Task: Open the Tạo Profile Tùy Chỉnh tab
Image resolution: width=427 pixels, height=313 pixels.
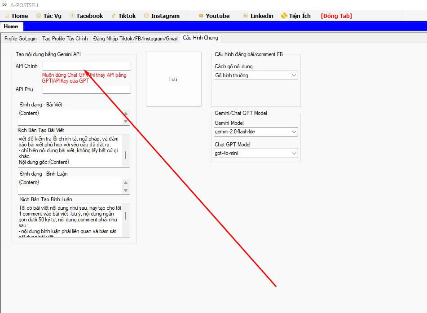Action: click(x=65, y=39)
